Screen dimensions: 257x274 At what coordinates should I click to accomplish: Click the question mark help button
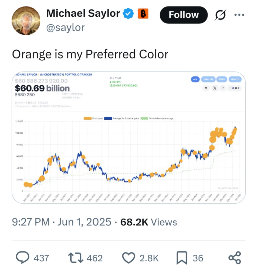point(222,88)
